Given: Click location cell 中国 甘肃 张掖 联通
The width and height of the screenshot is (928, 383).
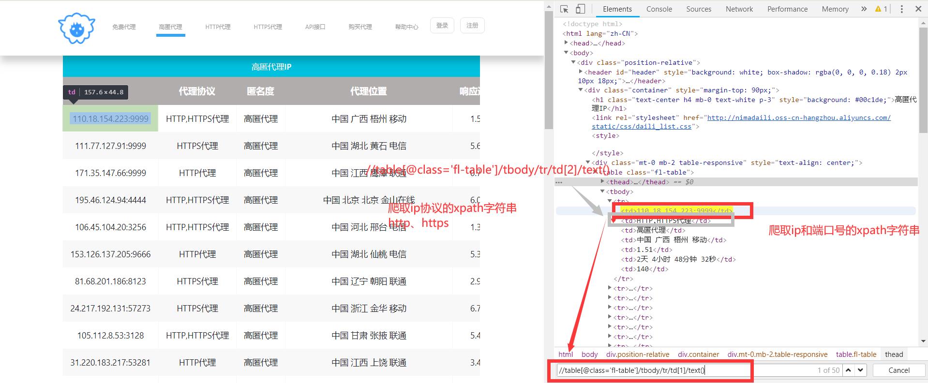Looking at the screenshot, I should (x=369, y=335).
